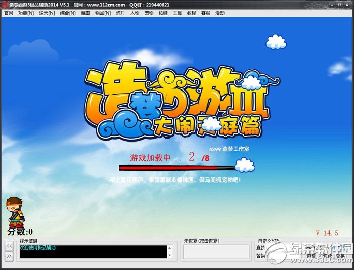Maximize the 极品辅助 window
Viewport: 354px width, 270px height.
click(x=339, y=5)
